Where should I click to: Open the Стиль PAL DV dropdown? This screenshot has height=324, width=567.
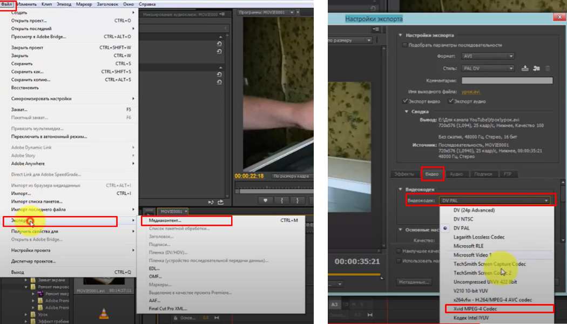tap(488, 69)
